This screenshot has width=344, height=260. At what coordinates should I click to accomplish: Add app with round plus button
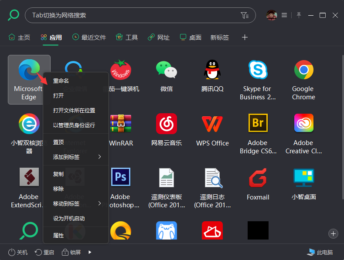(x=333, y=234)
